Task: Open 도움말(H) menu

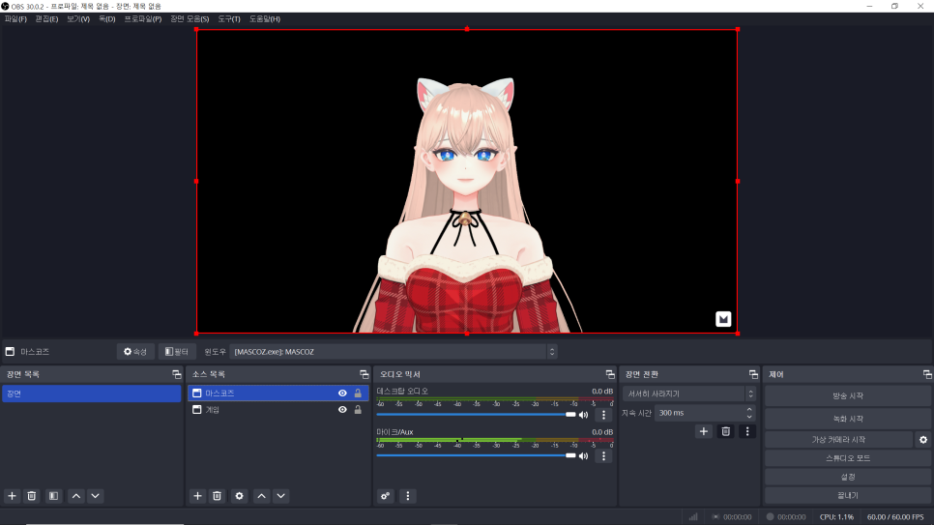Action: pyautogui.click(x=265, y=19)
